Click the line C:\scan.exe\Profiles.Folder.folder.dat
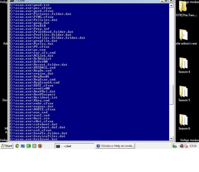 47,38
